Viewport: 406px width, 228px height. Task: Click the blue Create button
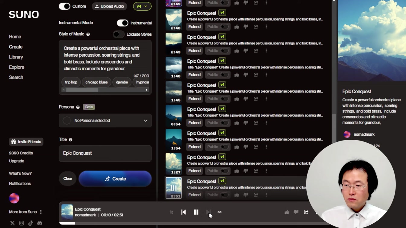[115, 179]
